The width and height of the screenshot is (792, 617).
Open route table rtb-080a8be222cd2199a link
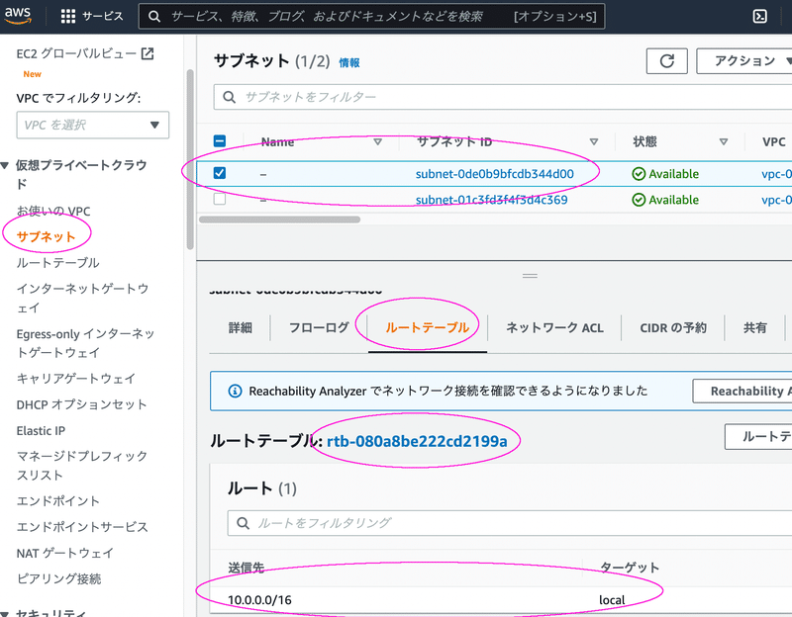(417, 441)
